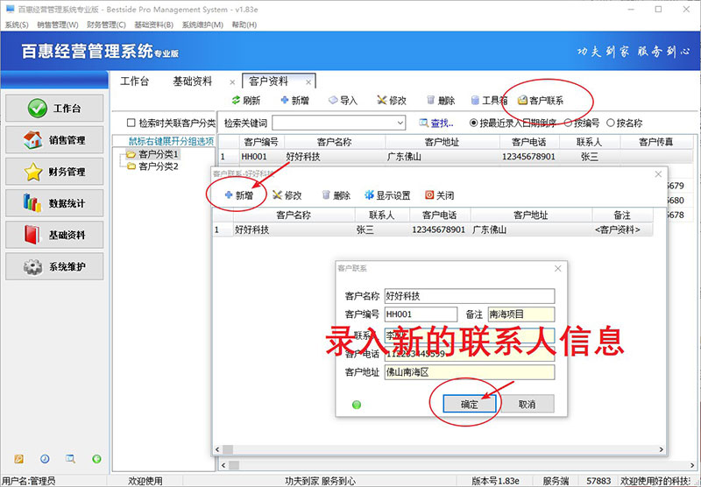
Task: Select 按编号 radio button
Action: point(568,123)
